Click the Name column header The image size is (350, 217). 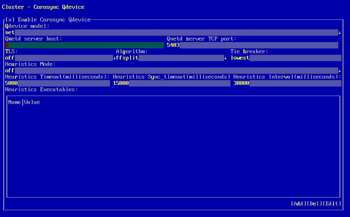14,102
